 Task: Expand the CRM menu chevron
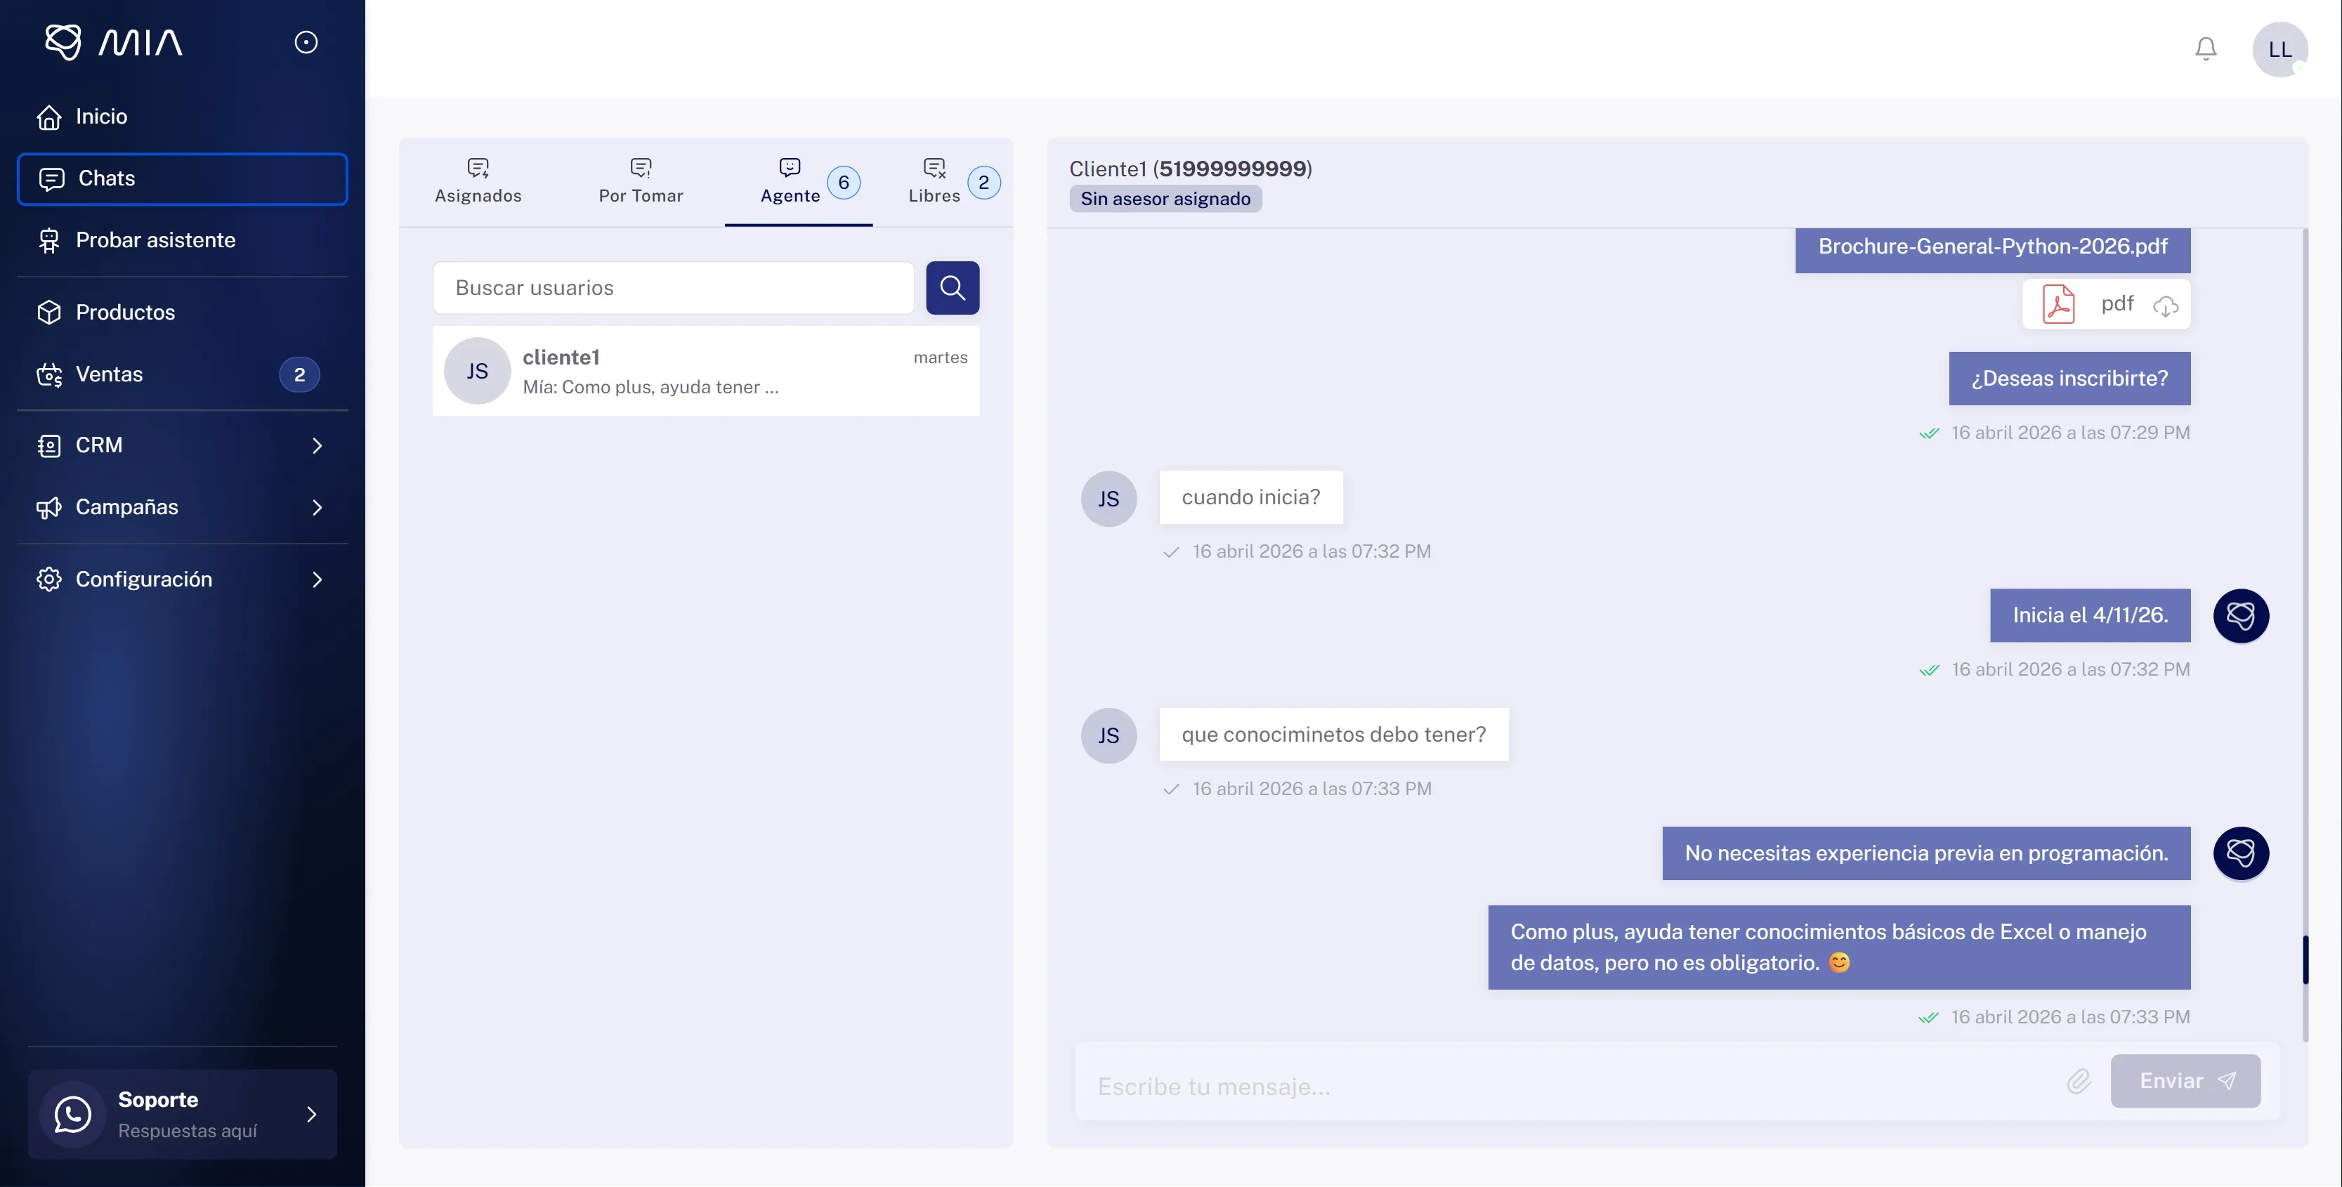(318, 445)
